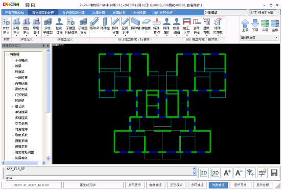Toggle 正交模式 orthogonal mode
This screenshot has height=190, width=282.
click(x=176, y=185)
